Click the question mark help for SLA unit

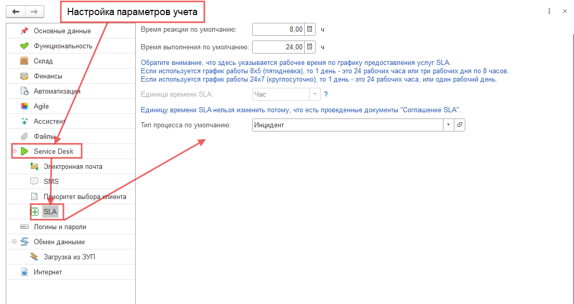tap(326, 95)
